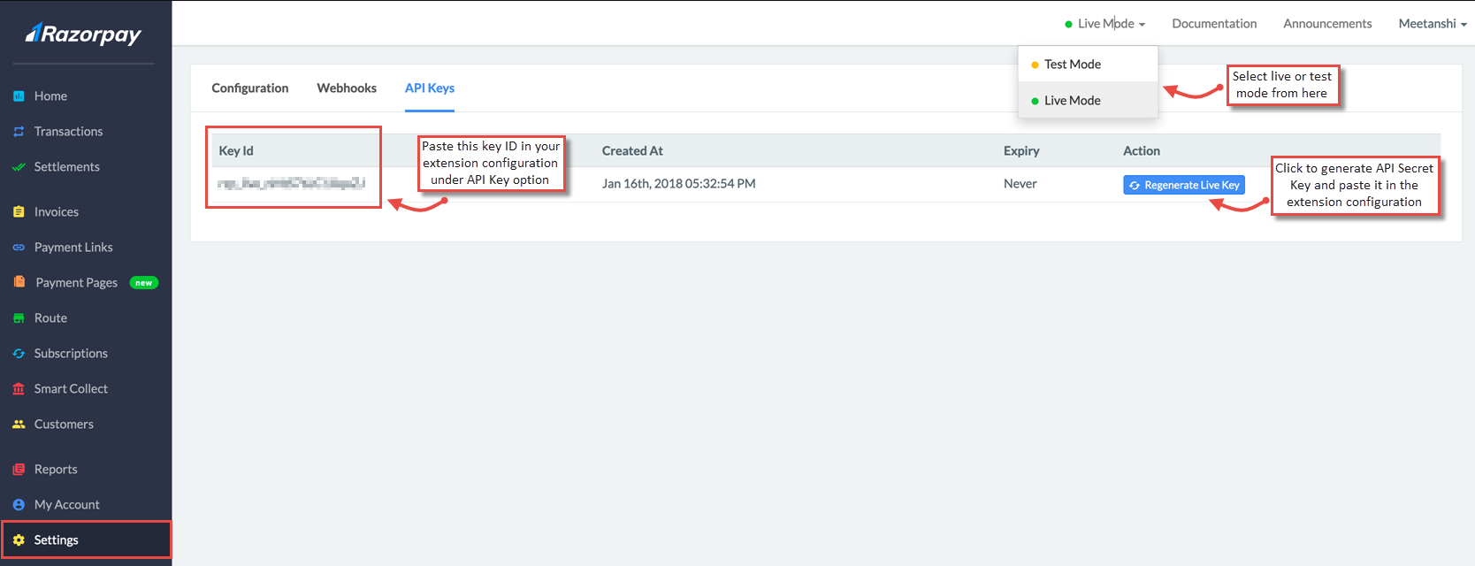Click the Smart Collect bank icon
The image size is (1475, 566).
19,388
